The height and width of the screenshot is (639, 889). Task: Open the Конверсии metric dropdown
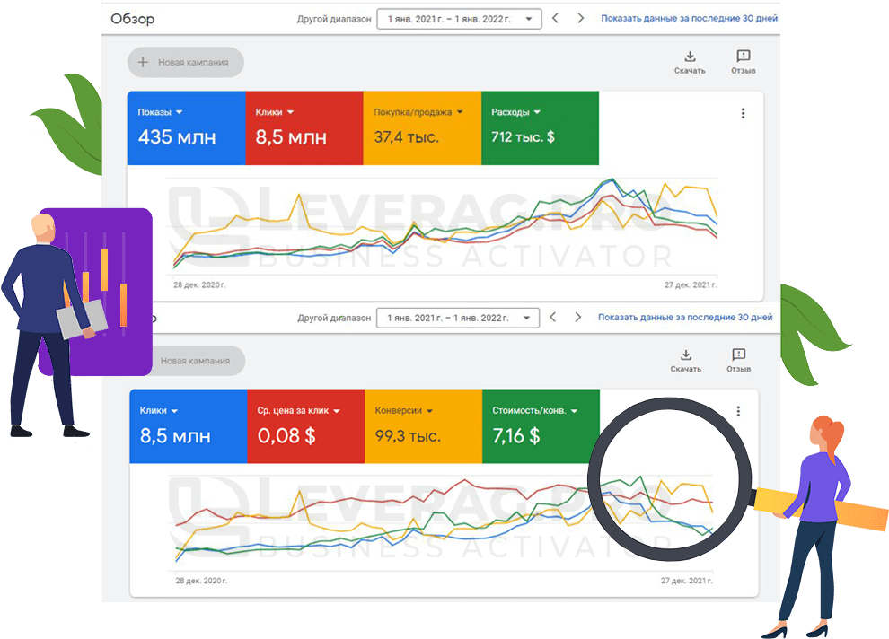click(x=404, y=411)
